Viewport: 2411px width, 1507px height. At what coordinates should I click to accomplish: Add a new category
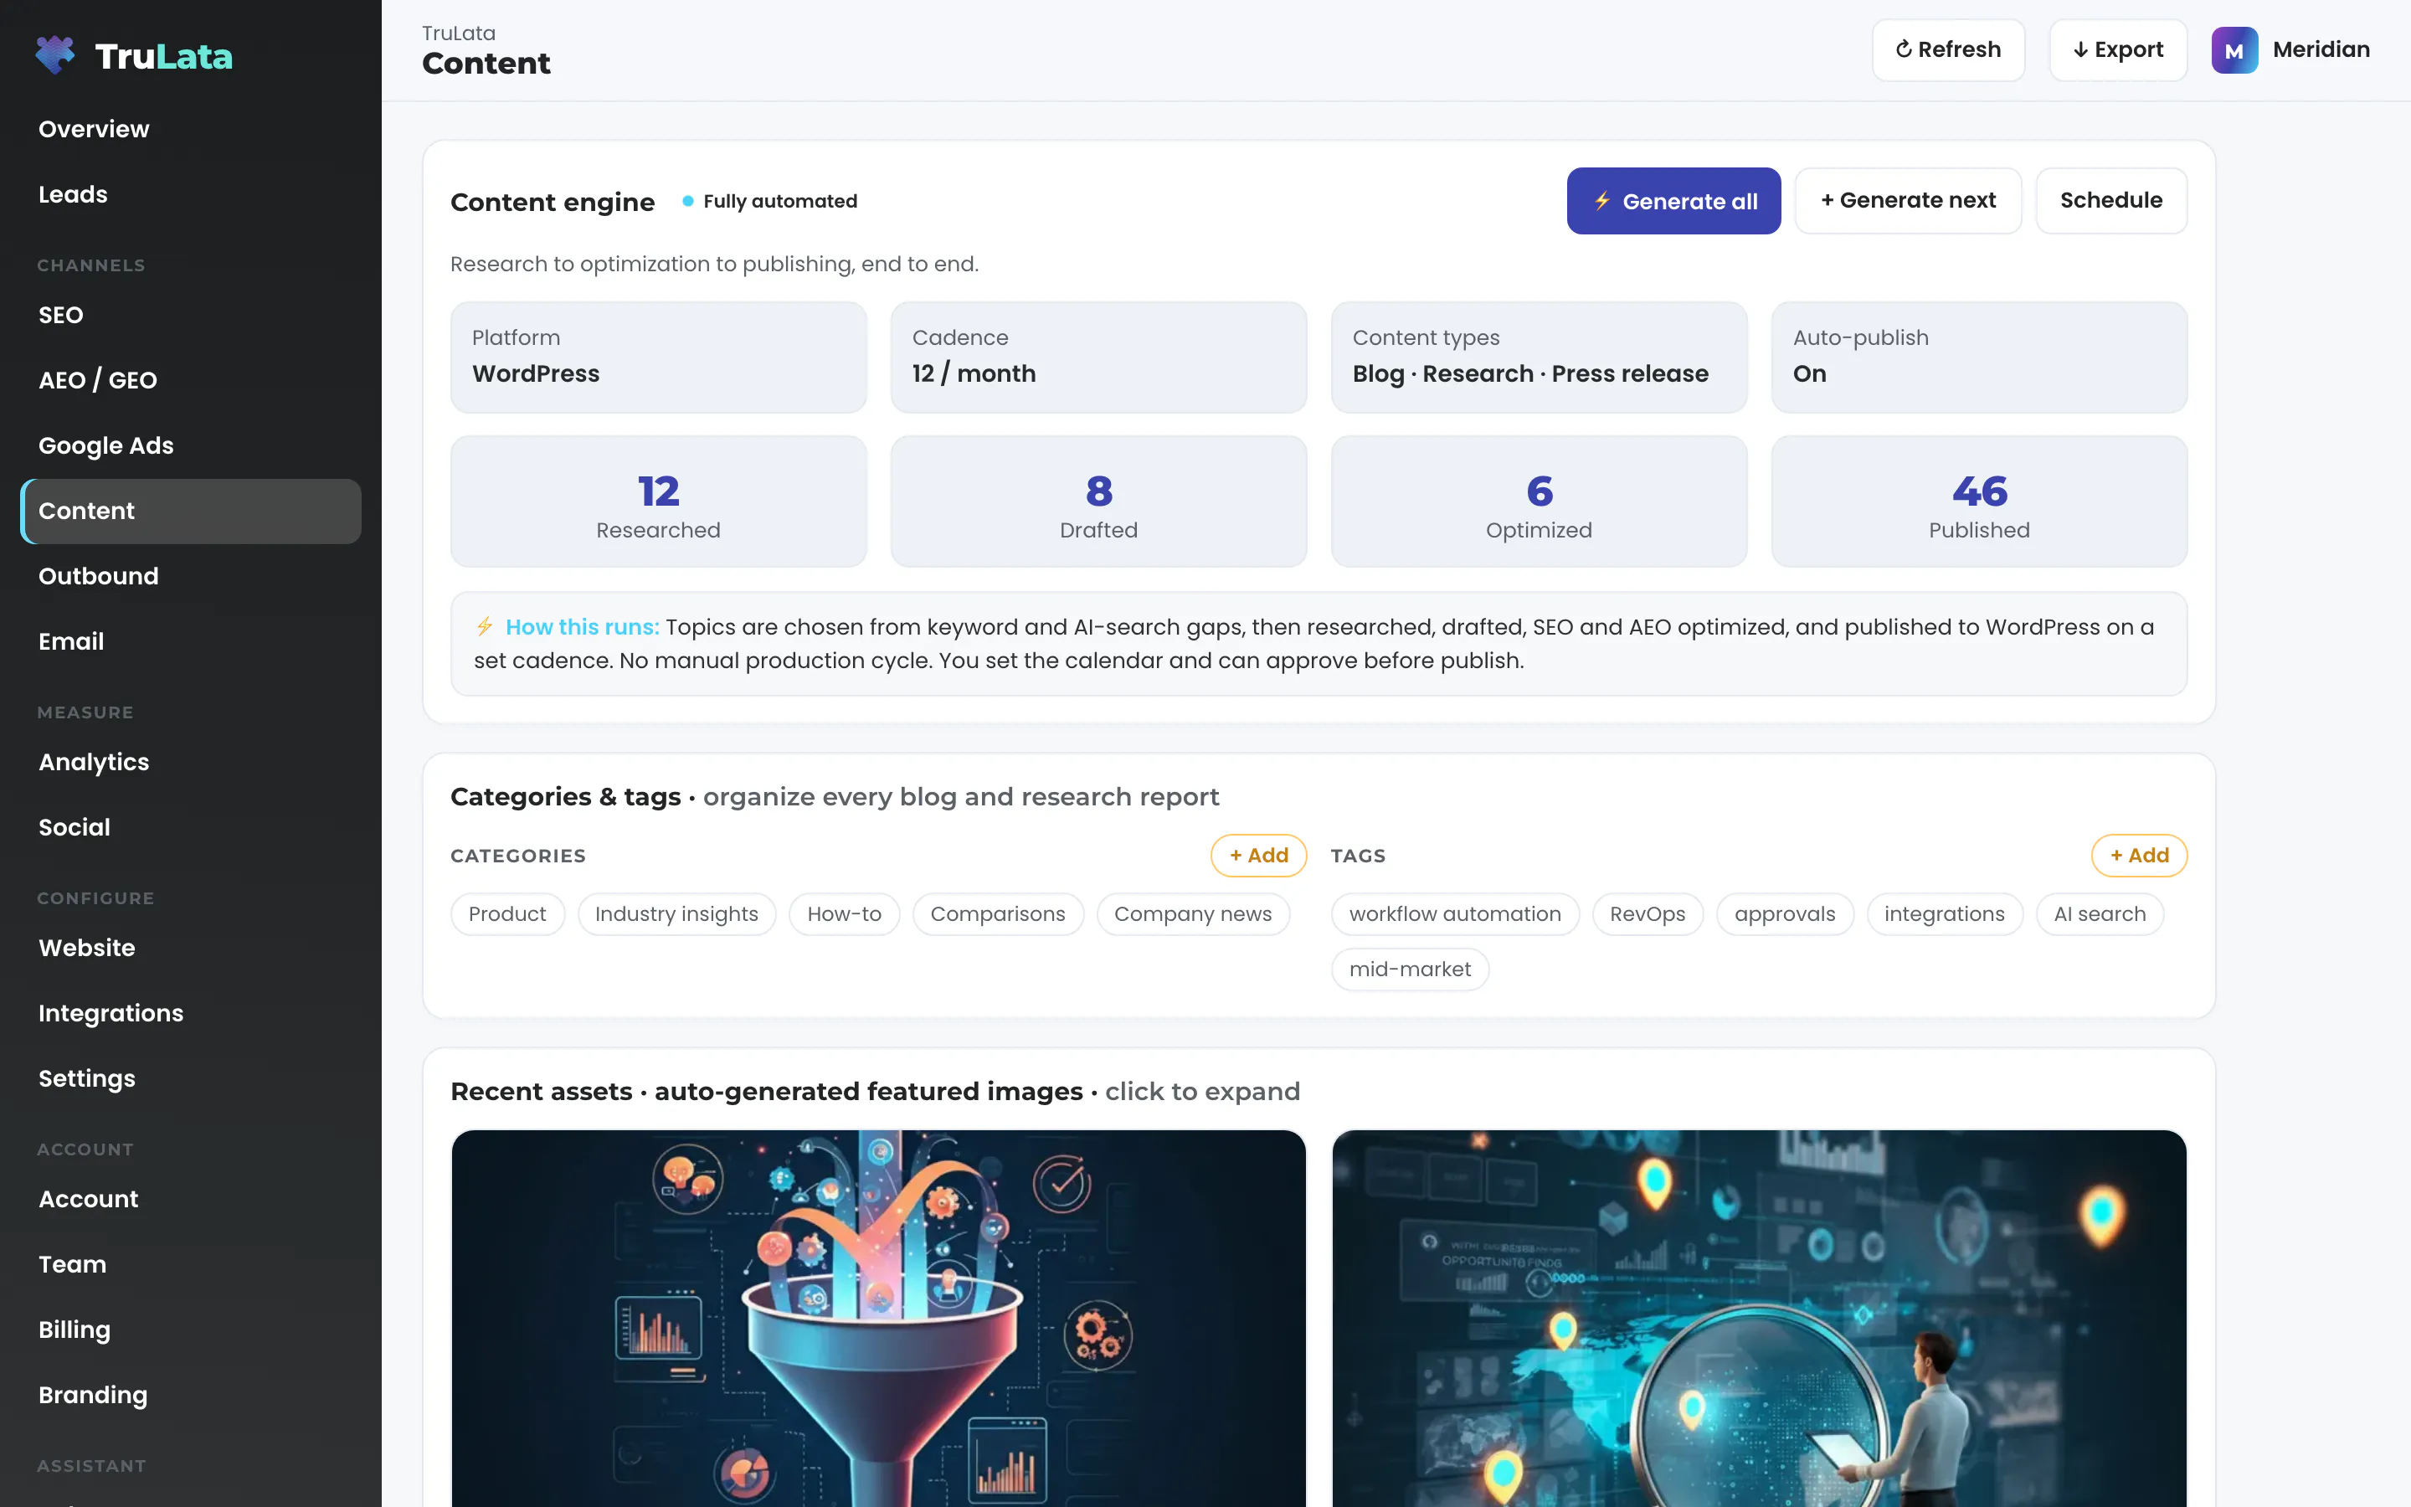[1258, 855]
